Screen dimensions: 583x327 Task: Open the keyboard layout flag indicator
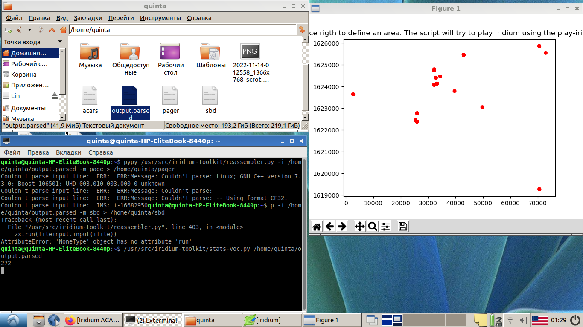pyautogui.click(x=539, y=320)
